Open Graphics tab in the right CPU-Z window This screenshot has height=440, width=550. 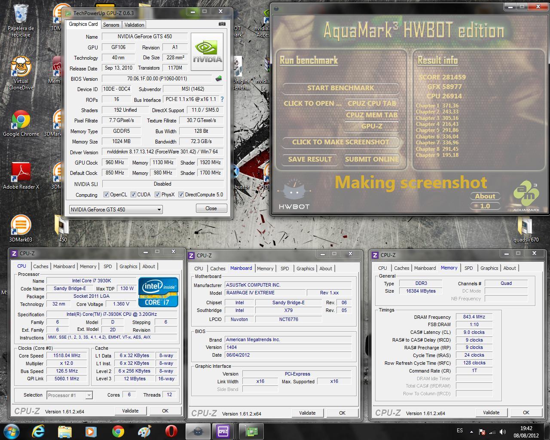489,268
